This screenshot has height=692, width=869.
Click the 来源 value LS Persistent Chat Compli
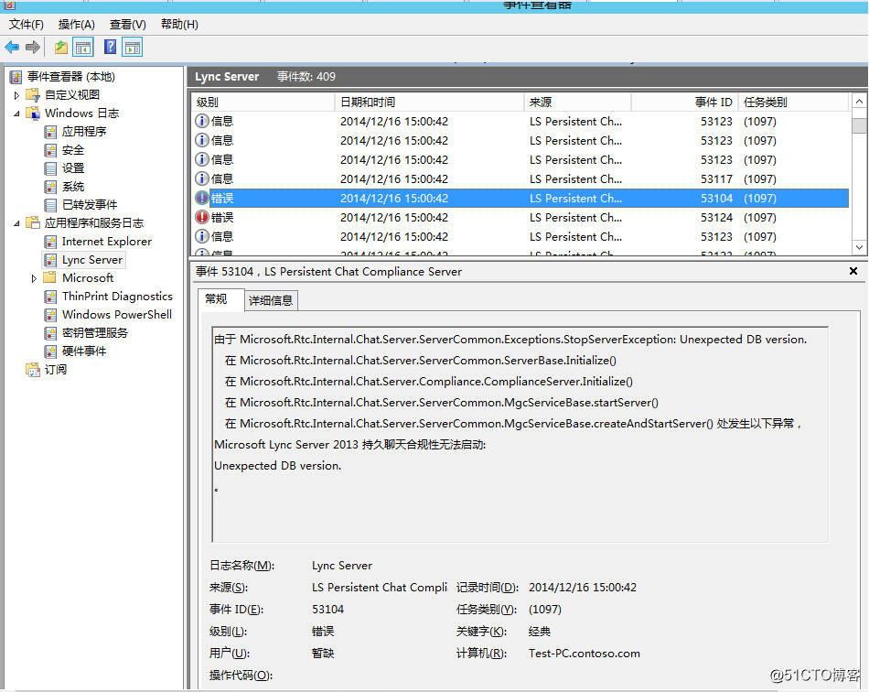379,588
